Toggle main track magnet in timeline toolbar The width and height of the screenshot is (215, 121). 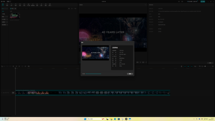[185, 66]
